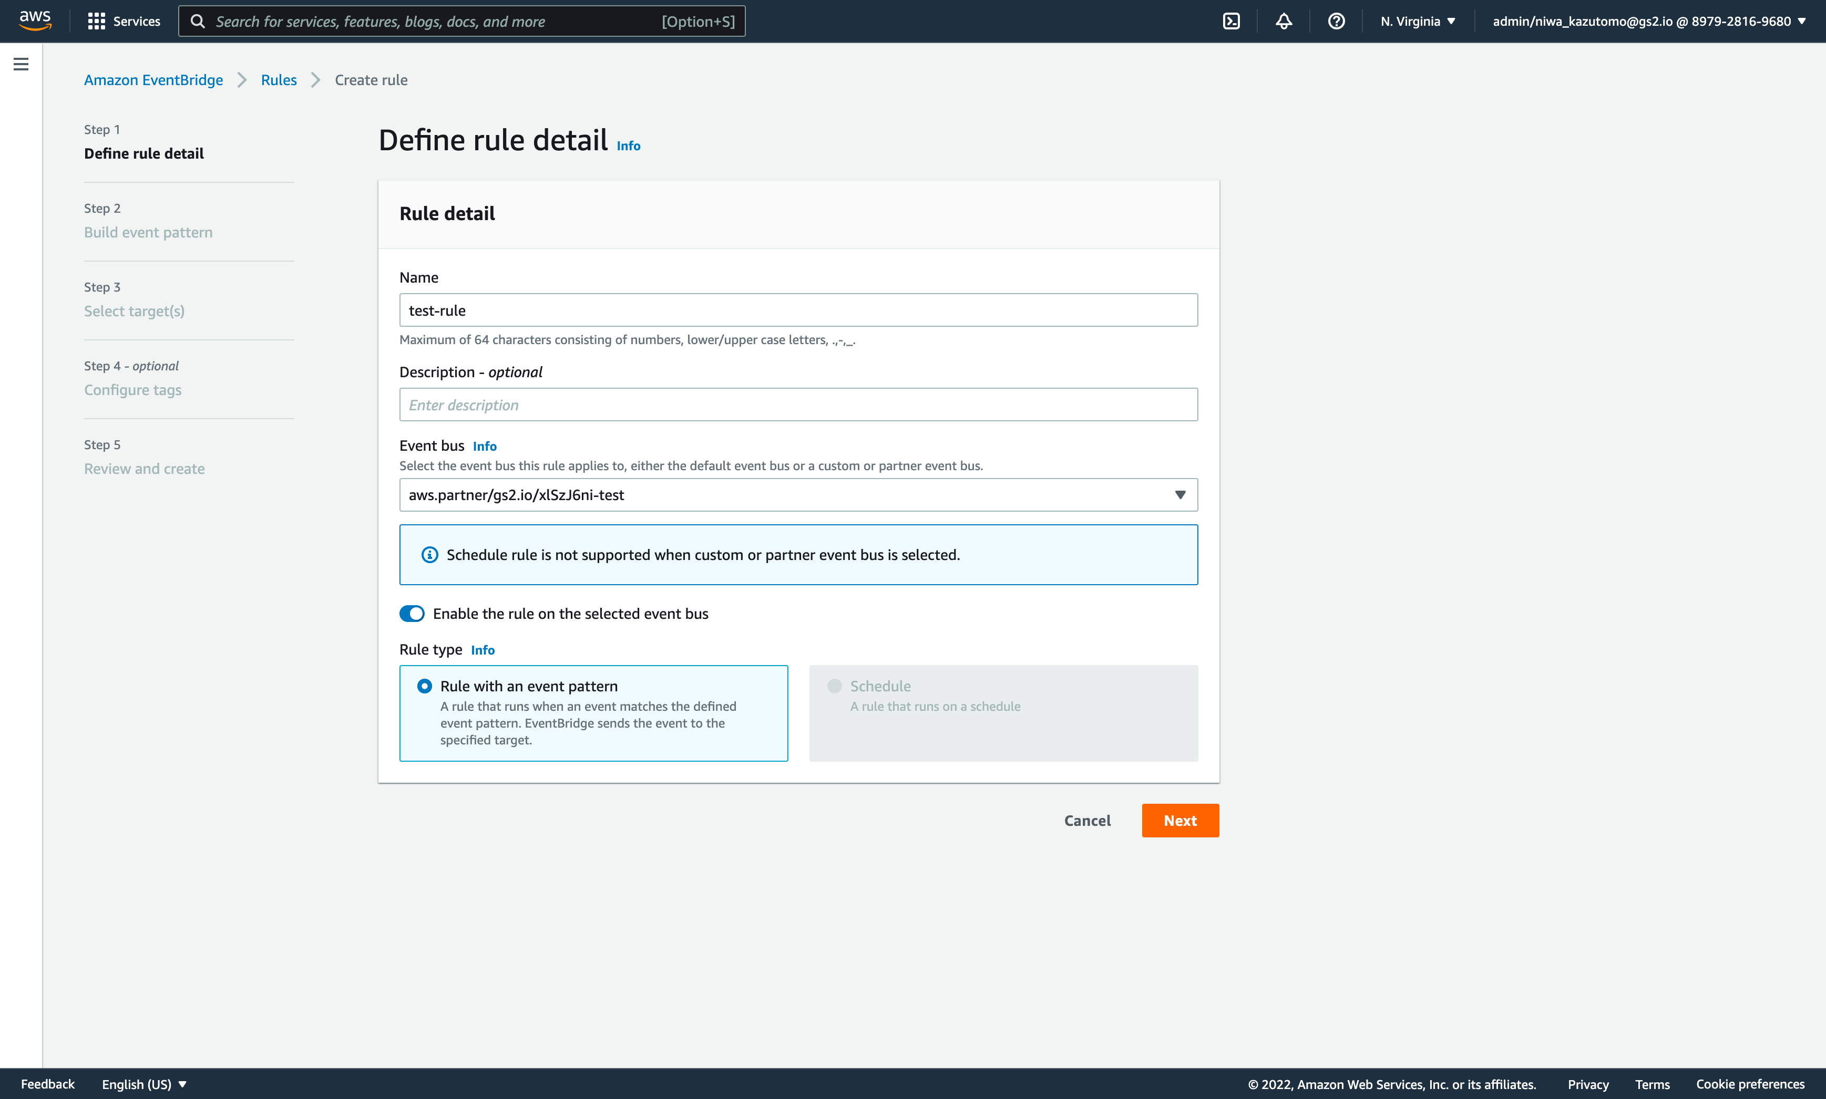1826x1099 pixels.
Task: Click the Create rule breadcrumb text
Action: (371, 80)
